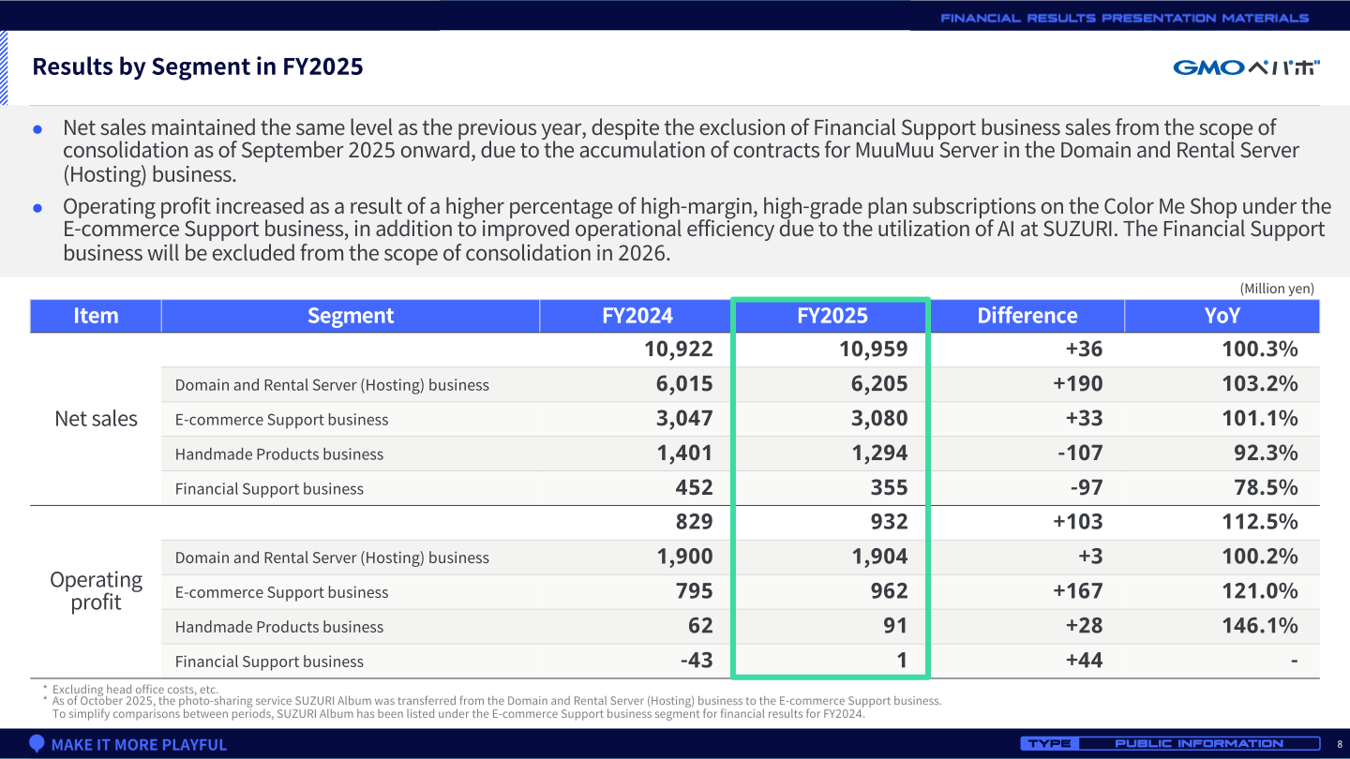Select the slide title Results by Segment in FY2025
Viewport: 1350px width, 759px height.
click(x=198, y=67)
